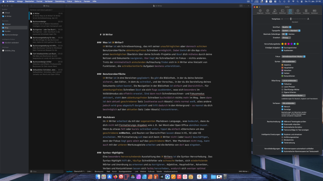Open Launchpad from the Dock
The height and width of the screenshot is (181, 323).
(x=103, y=177)
